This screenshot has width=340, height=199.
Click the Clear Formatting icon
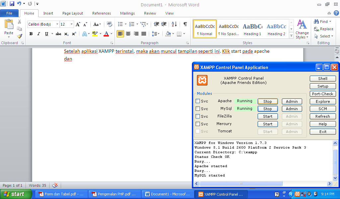tap(110, 24)
